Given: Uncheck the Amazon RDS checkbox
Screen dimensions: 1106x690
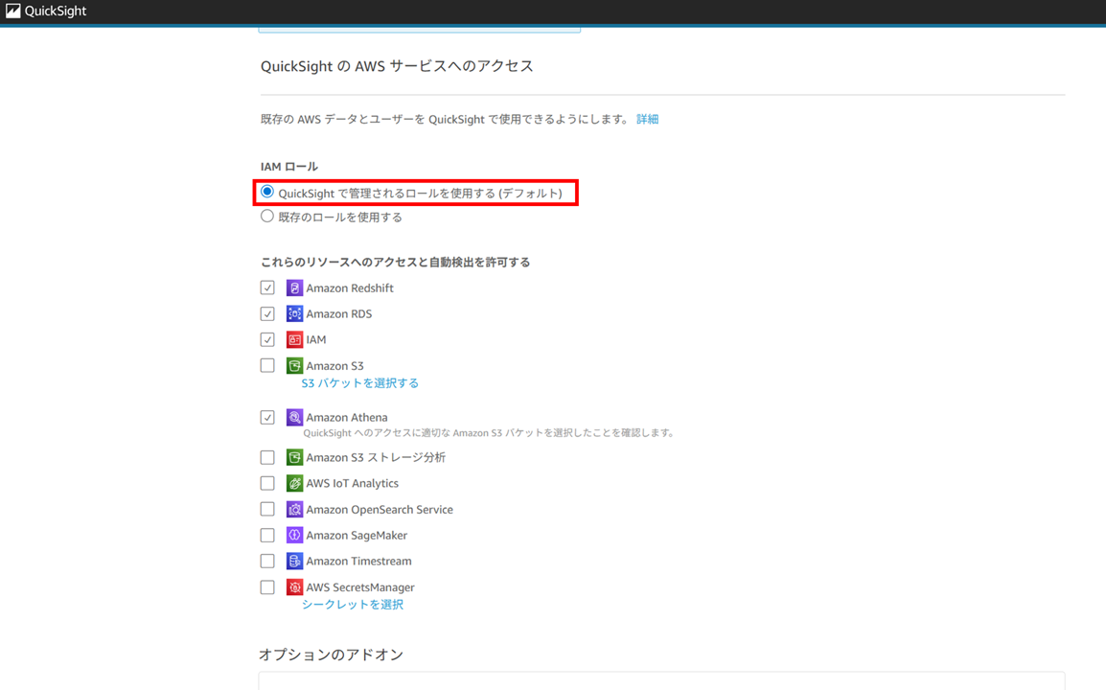Looking at the screenshot, I should [x=267, y=314].
